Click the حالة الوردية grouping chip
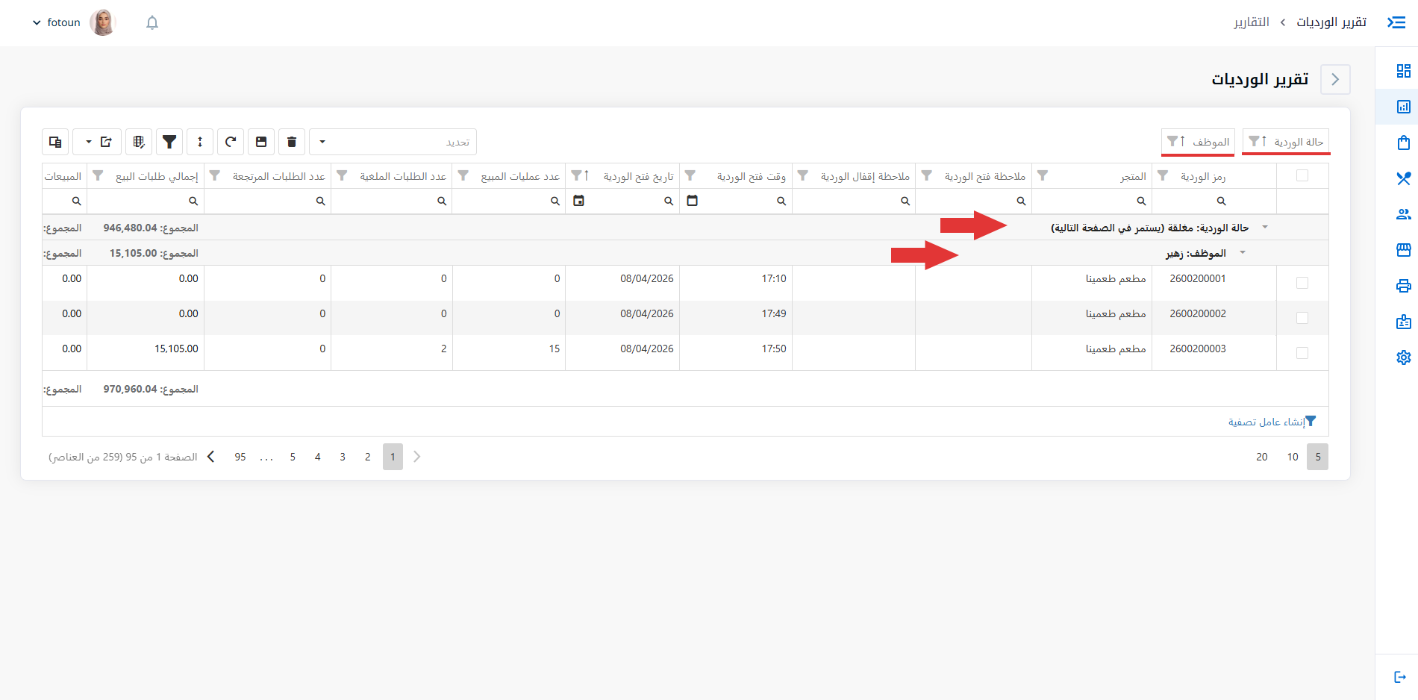 (x=1286, y=142)
